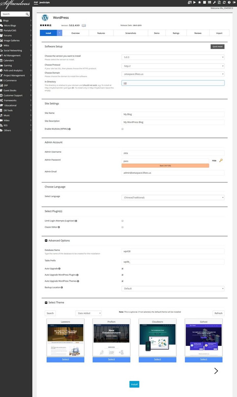The width and height of the screenshot is (237, 397).
Task: Click the WordPress logo icon
Action: click(x=45, y=18)
